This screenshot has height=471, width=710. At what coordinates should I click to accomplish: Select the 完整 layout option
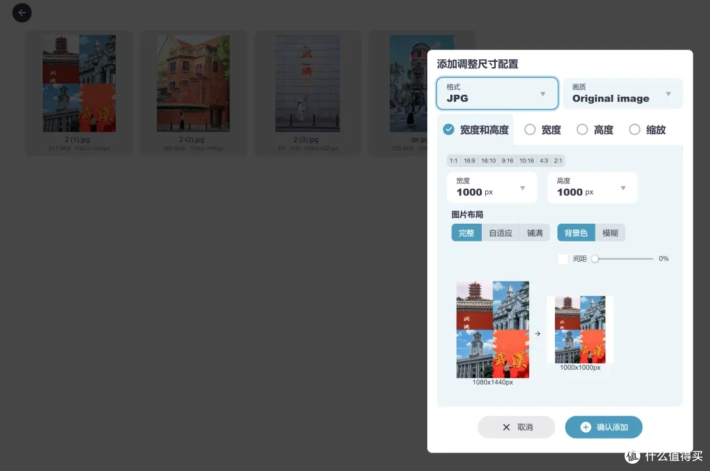pos(466,233)
